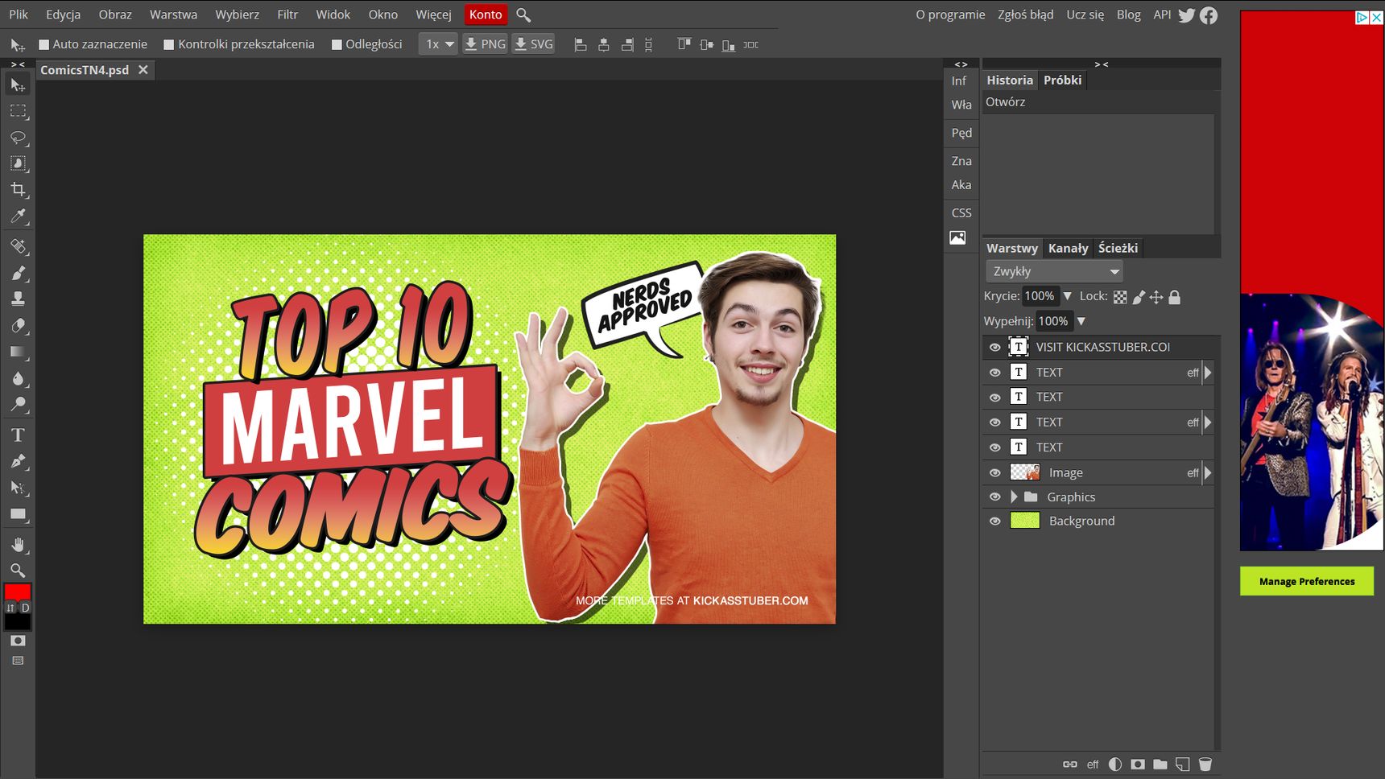Hide the Graphics folder
This screenshot has width=1385, height=779.
pos(995,497)
